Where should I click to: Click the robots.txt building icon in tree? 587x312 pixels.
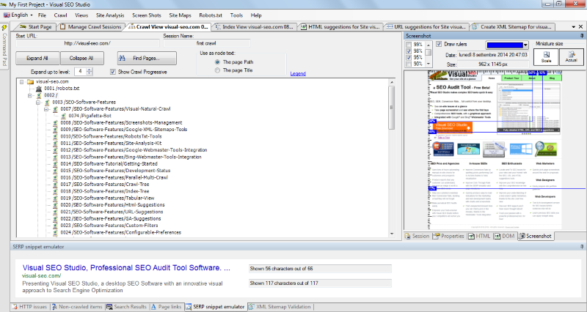[39, 89]
